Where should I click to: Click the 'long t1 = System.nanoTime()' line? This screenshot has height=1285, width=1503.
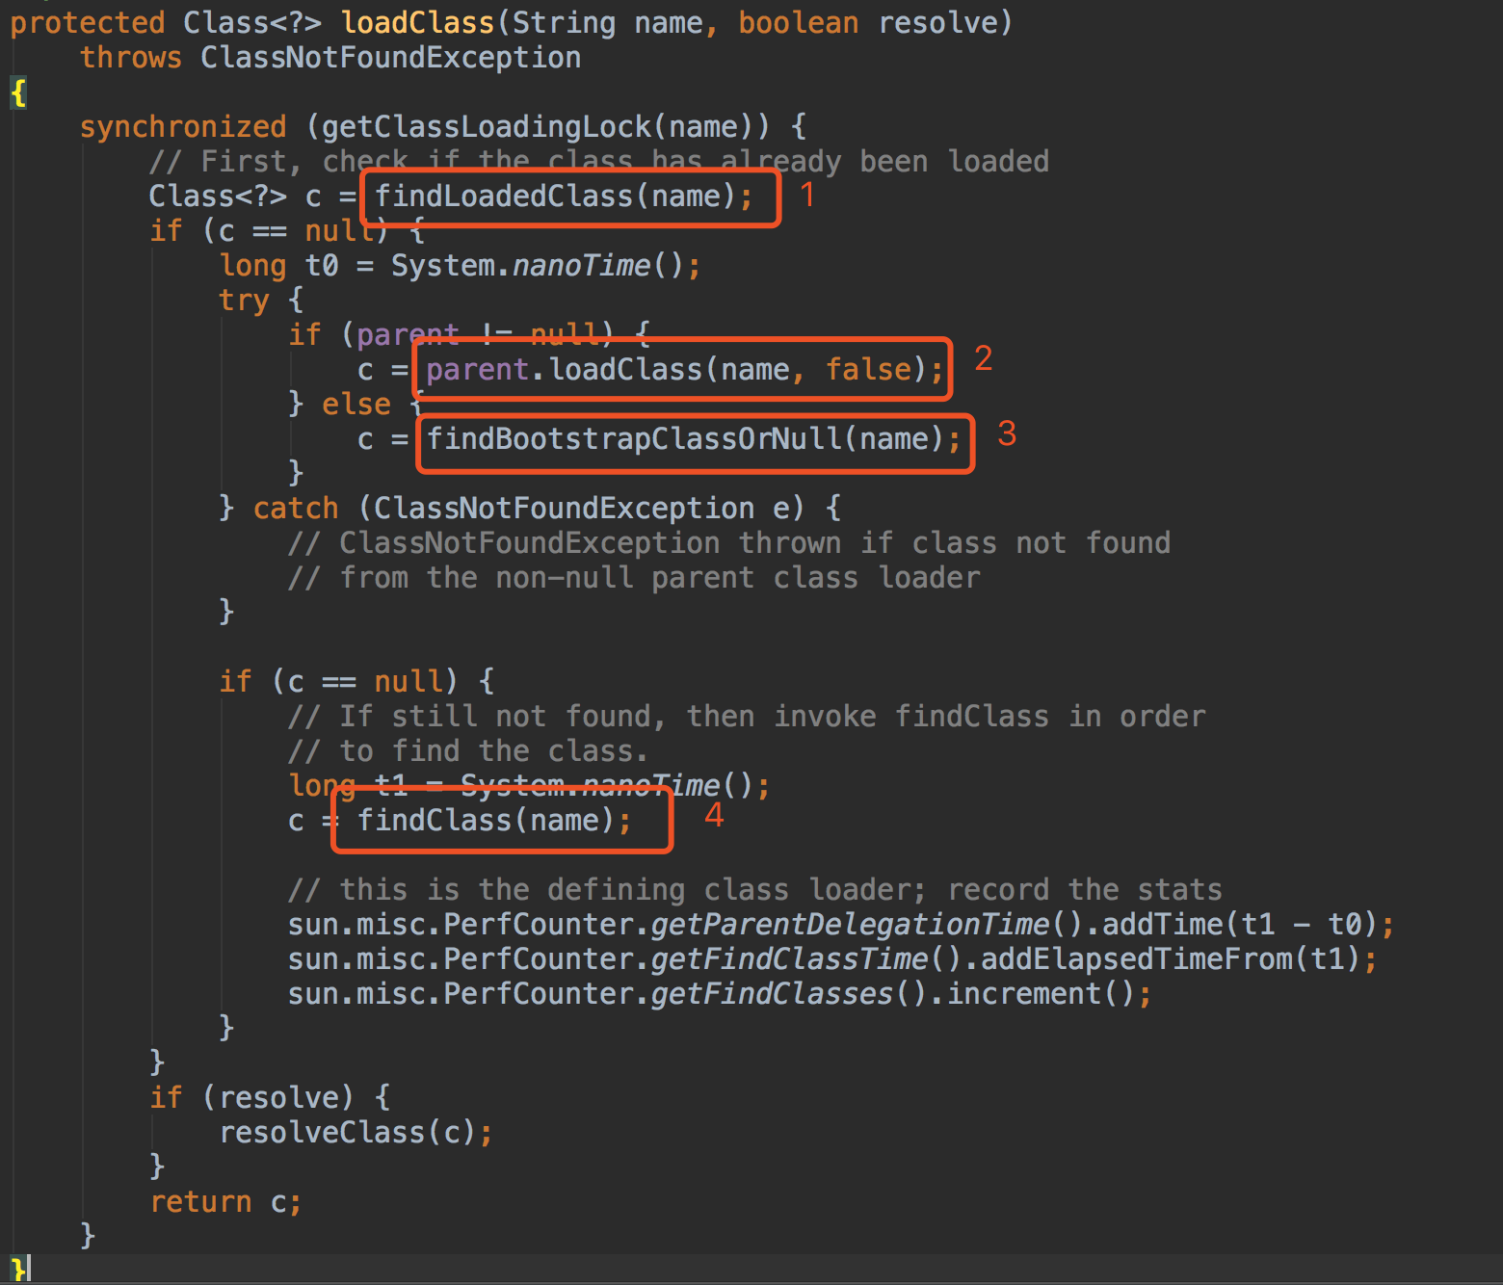click(529, 785)
